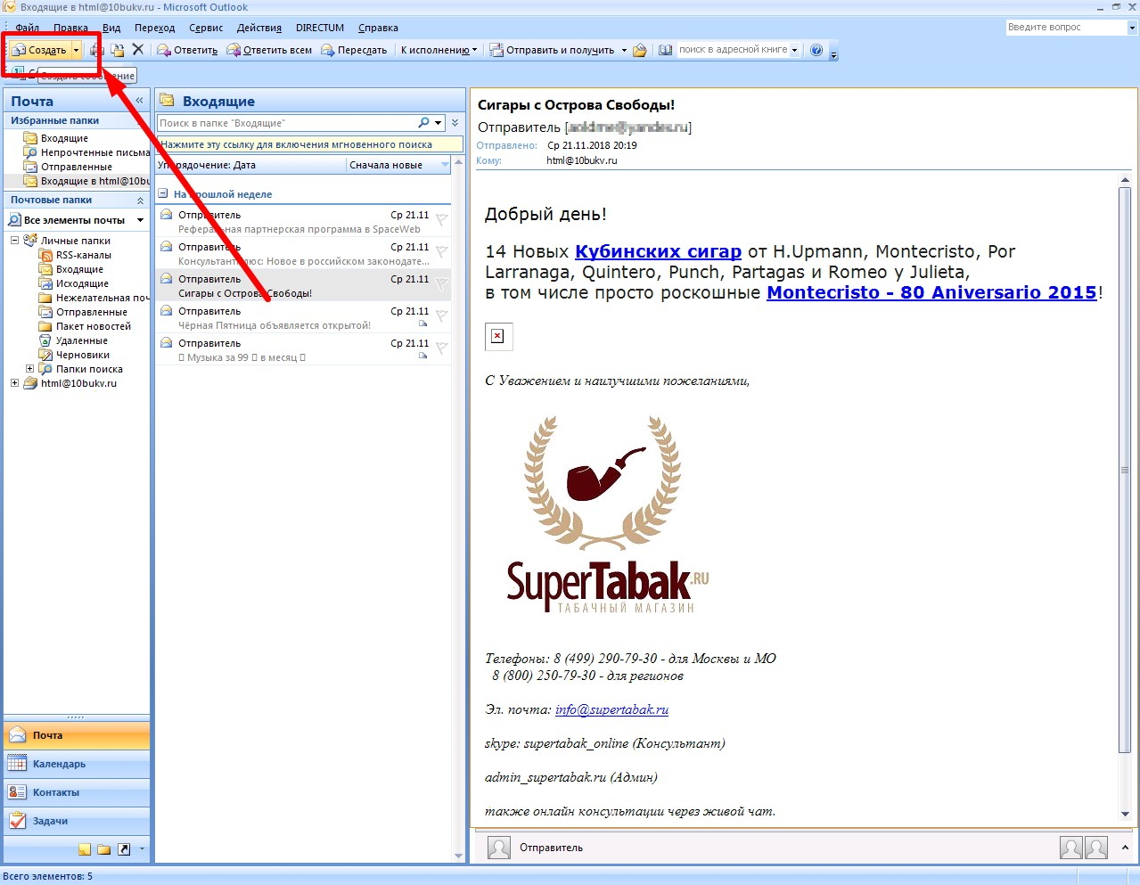
Task: Switch to the Календарь pane
Action: pos(77,764)
